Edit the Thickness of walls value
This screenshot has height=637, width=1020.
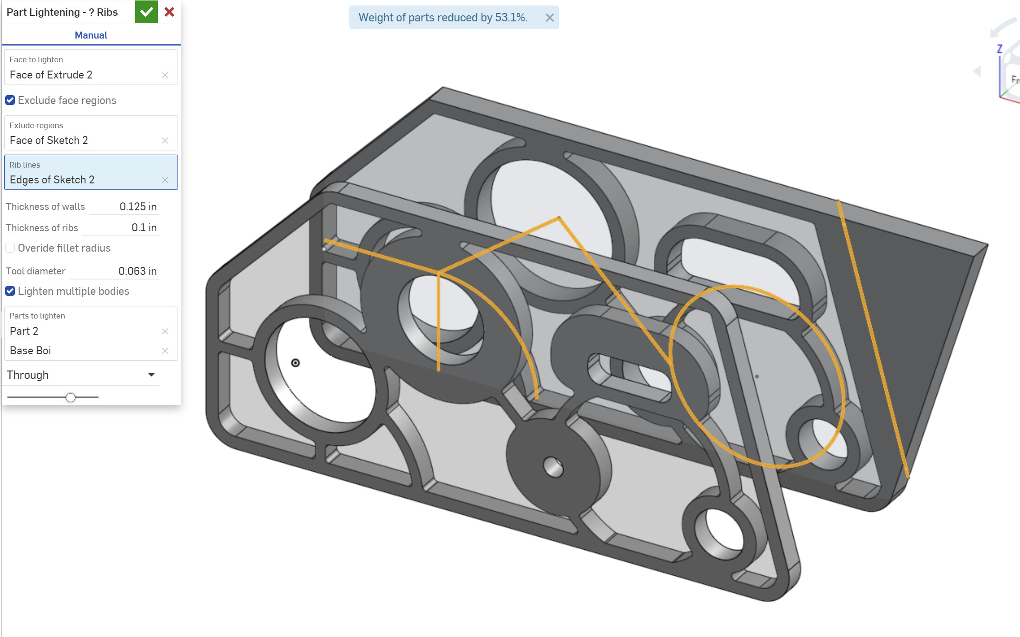pyautogui.click(x=125, y=207)
